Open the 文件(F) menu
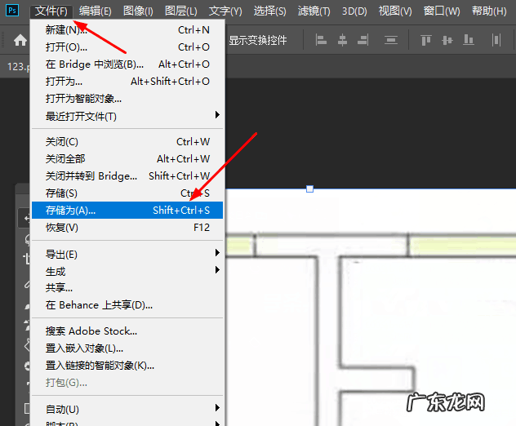 [51, 11]
